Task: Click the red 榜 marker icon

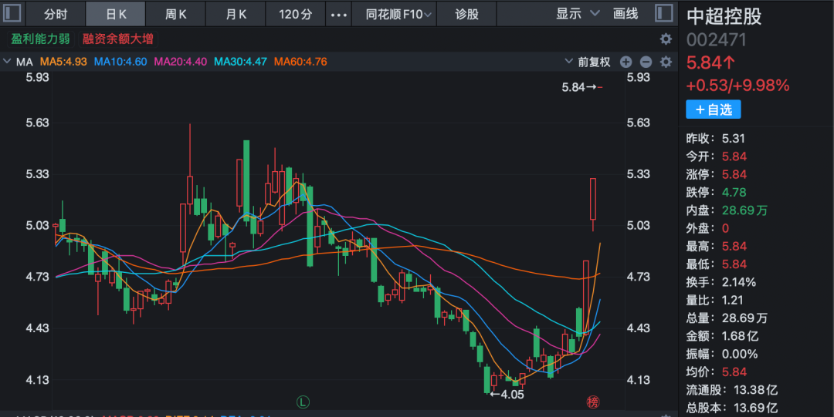Action: (592, 402)
